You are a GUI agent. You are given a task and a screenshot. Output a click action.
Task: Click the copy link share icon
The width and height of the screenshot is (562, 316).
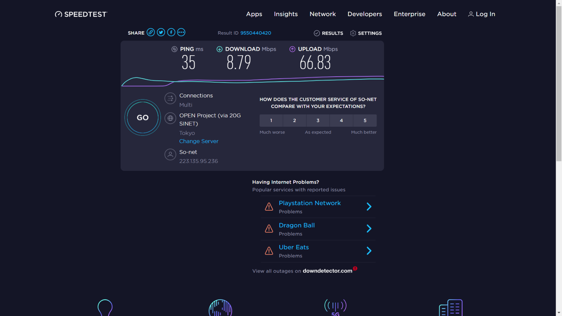coord(150,32)
